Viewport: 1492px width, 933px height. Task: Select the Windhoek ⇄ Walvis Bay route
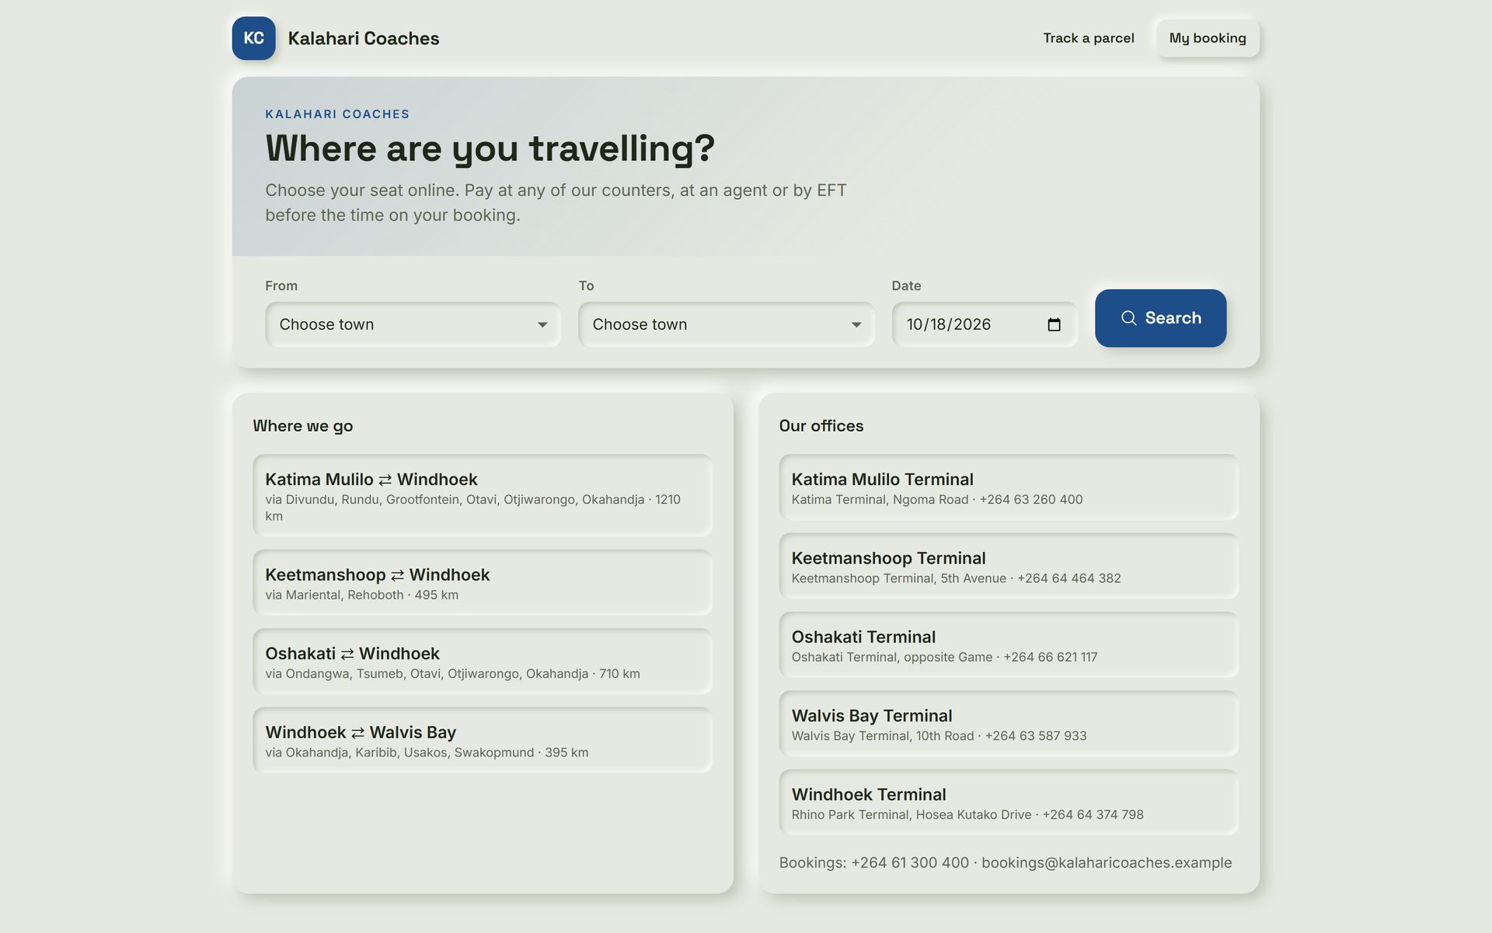click(482, 740)
